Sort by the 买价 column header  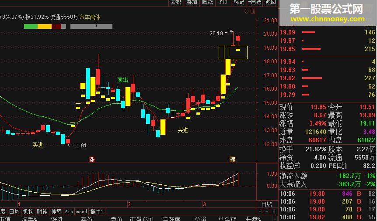(x=87, y=219)
